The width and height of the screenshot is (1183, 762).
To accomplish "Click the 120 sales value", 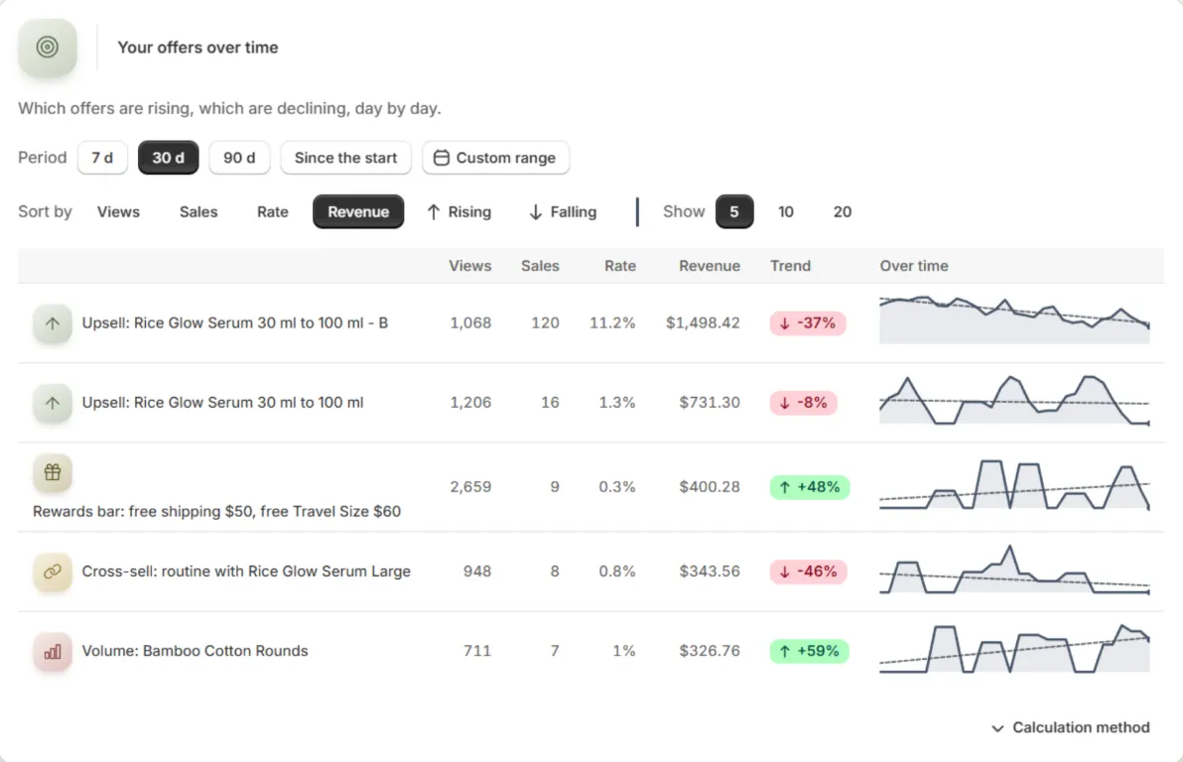I will coord(545,322).
